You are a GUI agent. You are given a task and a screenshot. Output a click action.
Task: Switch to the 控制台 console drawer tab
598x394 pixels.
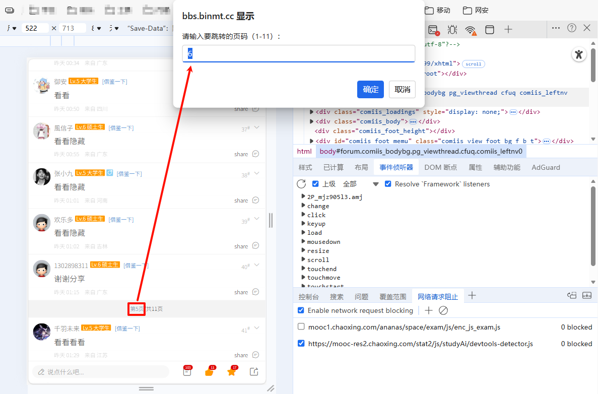[308, 297]
